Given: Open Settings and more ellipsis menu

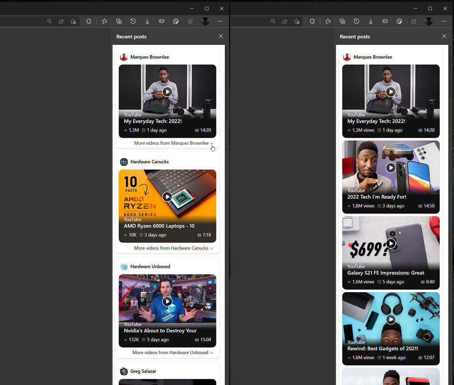Looking at the screenshot, I should pyautogui.click(x=220, y=21).
